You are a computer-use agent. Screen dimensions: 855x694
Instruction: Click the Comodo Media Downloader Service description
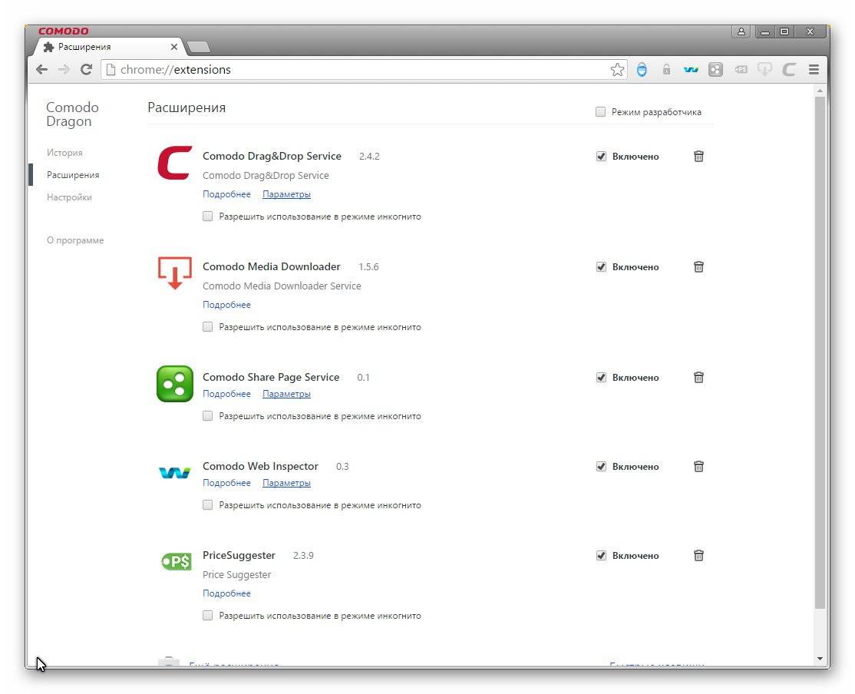(282, 286)
